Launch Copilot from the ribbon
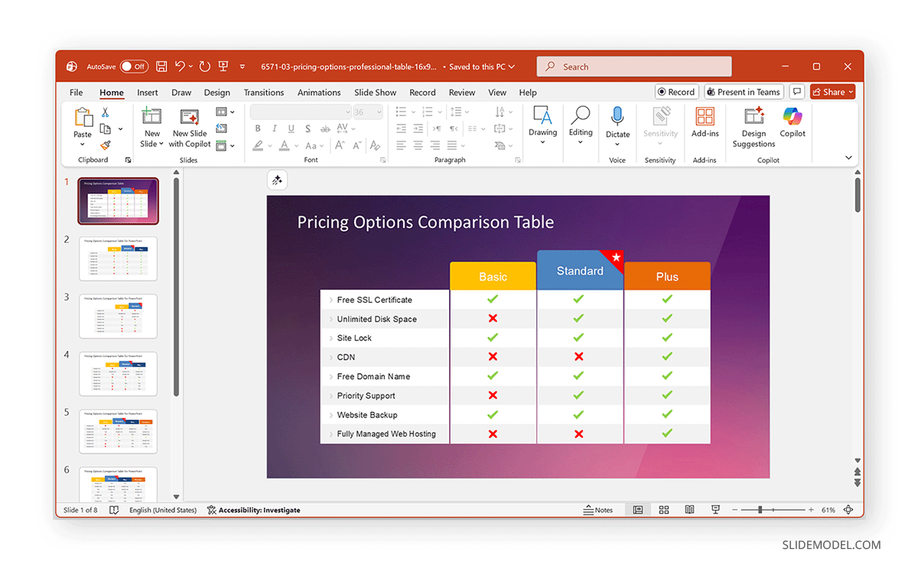The width and height of the screenshot is (918, 568). [792, 128]
